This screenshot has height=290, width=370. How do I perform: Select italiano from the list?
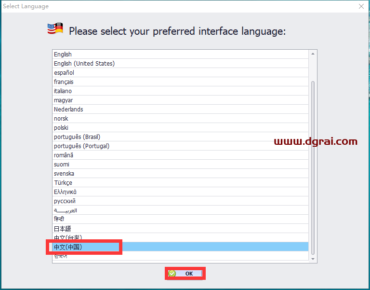(x=63, y=91)
